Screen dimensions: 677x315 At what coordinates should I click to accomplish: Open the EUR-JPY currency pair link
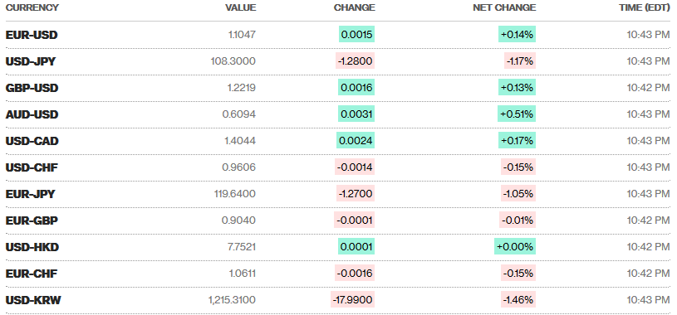click(x=30, y=194)
